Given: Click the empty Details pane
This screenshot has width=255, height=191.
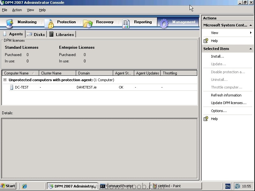Looking at the screenshot, I should (100, 148).
